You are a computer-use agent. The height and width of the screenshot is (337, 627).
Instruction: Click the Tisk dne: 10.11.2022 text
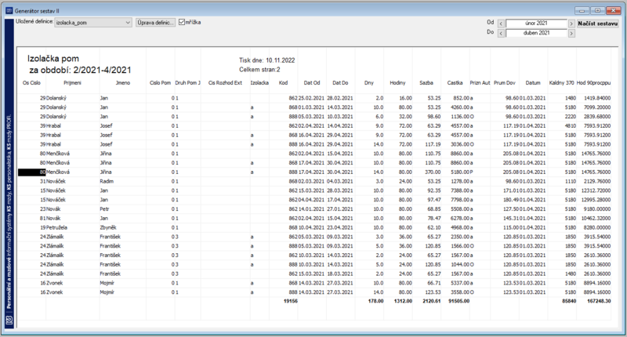point(267,60)
